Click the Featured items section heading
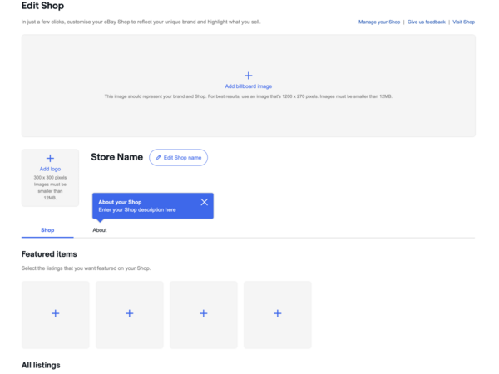Screen dimensions: 499x374 [x=49, y=254]
